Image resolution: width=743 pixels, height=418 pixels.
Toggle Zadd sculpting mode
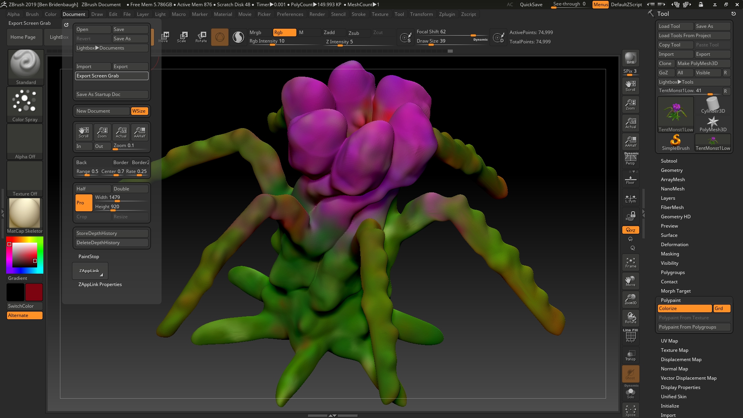tap(331, 33)
